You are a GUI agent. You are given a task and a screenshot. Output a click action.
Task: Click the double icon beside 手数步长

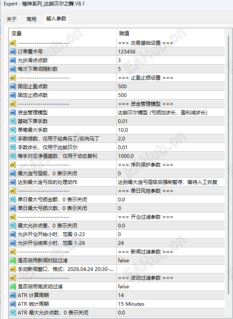tap(12, 147)
